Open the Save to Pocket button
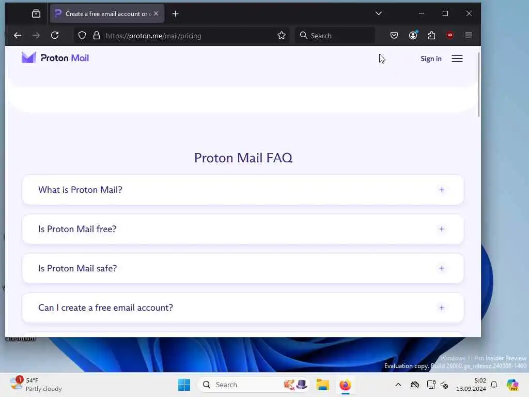 click(394, 35)
